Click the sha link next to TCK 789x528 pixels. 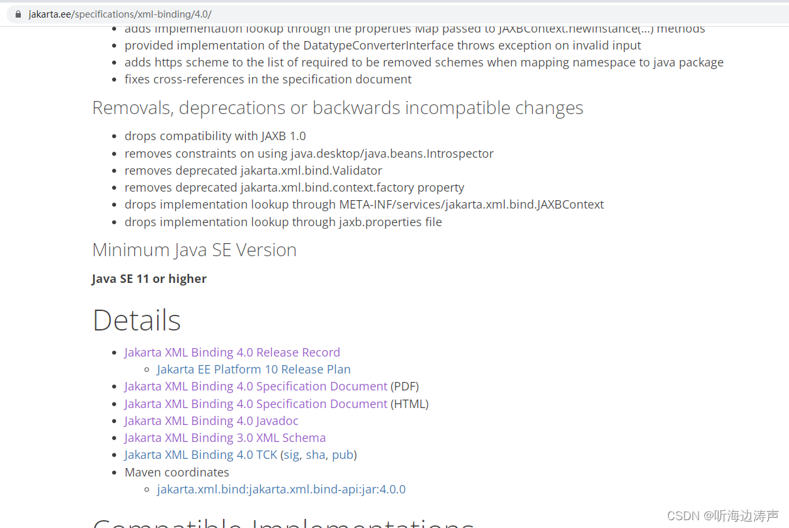(x=316, y=454)
